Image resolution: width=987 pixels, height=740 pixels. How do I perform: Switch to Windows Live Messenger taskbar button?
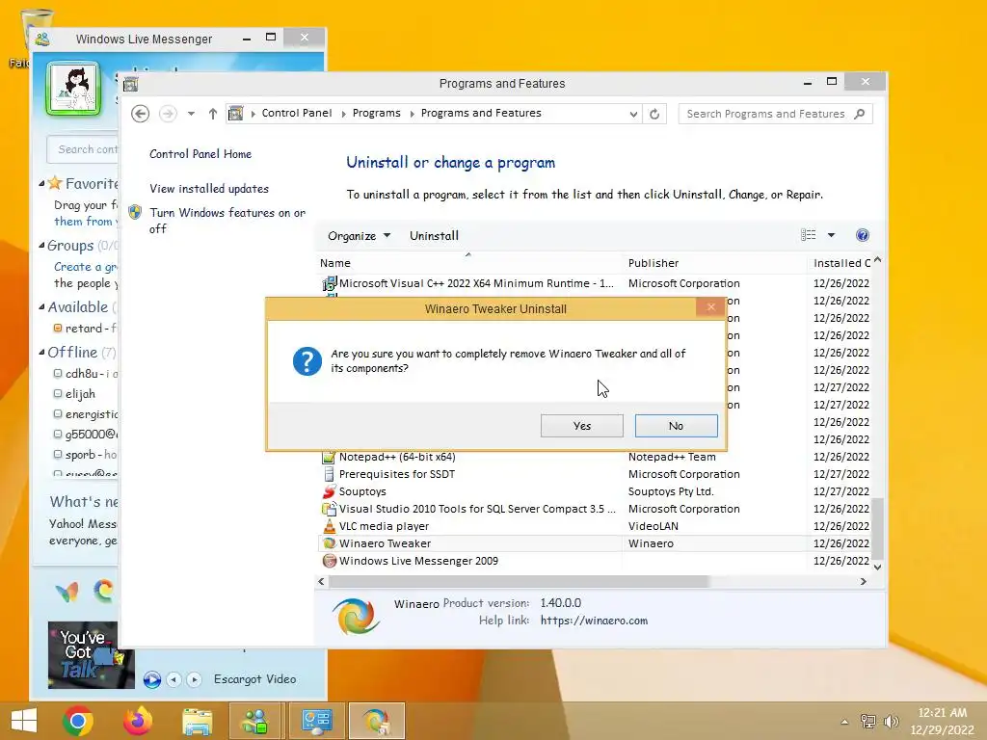(x=255, y=721)
